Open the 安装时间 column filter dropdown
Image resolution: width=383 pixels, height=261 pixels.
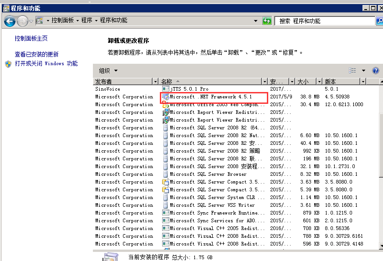click(292, 82)
